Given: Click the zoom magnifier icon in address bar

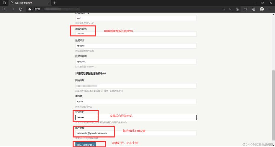Looking at the screenshot, I should click(x=230, y=9).
